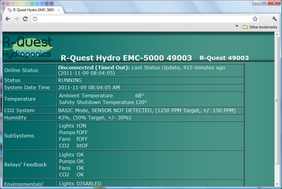Screen dimensions: 282x189
Task: Open the Other bookmarks folder
Action: click(x=260, y=27)
